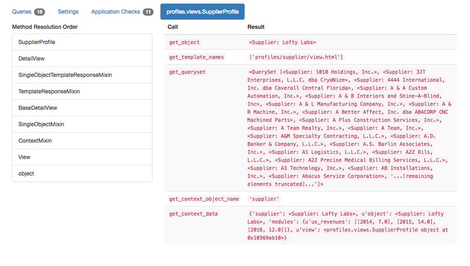
Task: Open the Queries tab
Action: (x=22, y=12)
